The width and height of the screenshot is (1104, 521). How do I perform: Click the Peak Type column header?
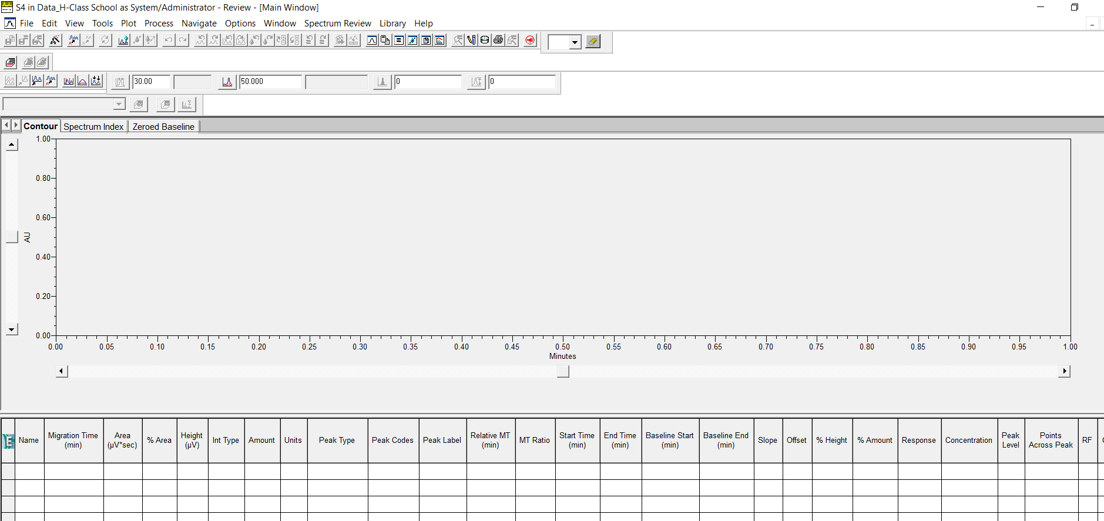[337, 440]
